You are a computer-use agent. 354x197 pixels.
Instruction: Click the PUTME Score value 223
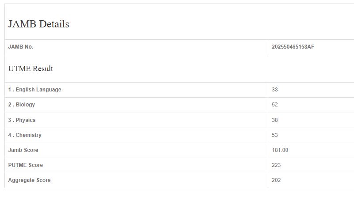[x=277, y=165]
